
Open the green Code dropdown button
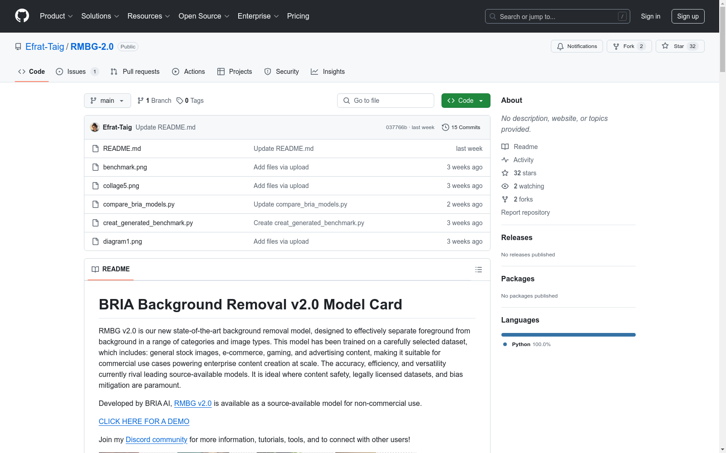pos(466,101)
